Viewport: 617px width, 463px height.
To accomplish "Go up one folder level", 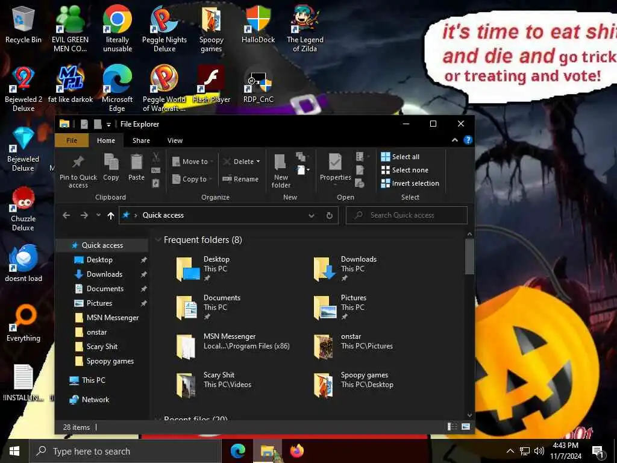I will pos(111,215).
